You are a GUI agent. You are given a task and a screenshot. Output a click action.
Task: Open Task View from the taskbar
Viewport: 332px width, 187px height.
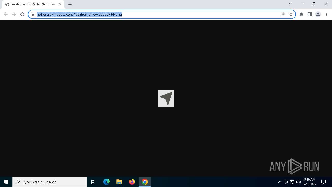pyautogui.click(x=93, y=182)
